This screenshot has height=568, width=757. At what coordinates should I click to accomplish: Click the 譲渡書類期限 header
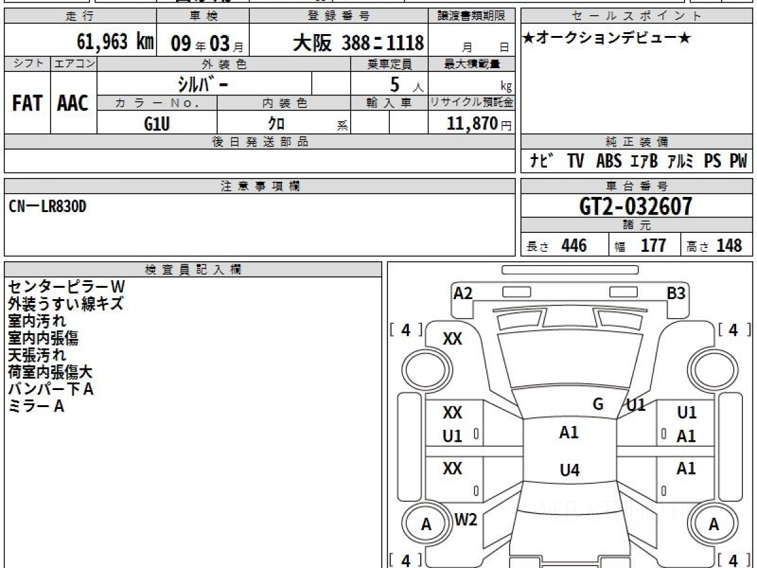(471, 16)
